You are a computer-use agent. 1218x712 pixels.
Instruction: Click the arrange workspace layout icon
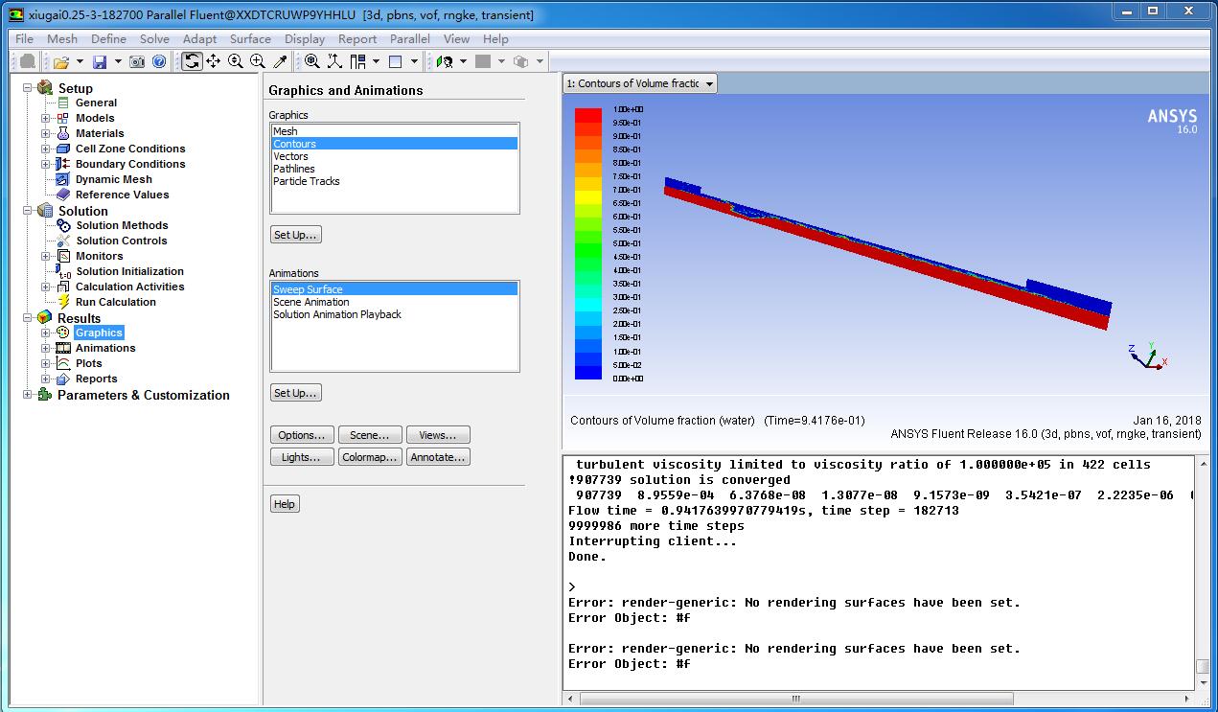click(357, 61)
